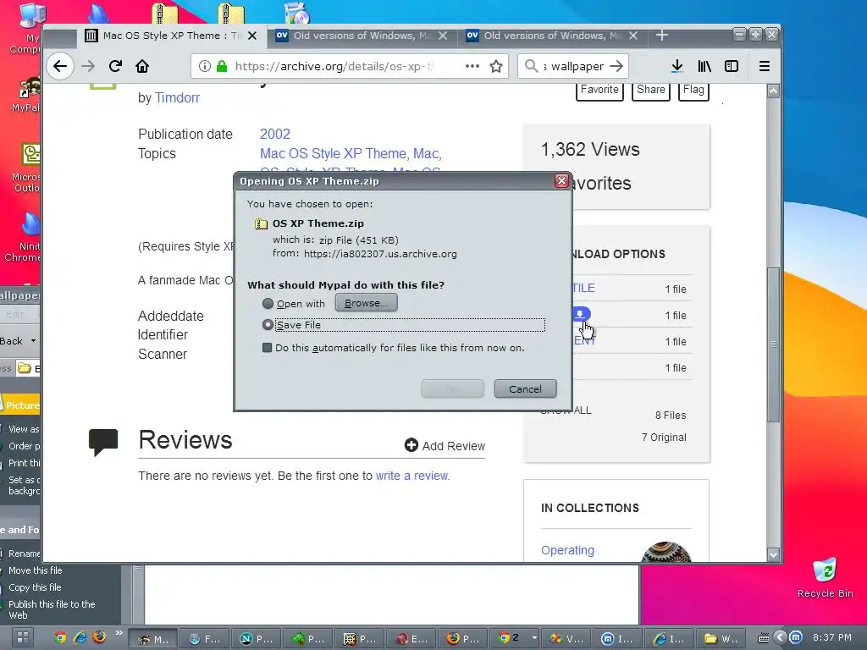Launch Internet Explorer from quick launch
The image size is (867, 650).
[80, 638]
